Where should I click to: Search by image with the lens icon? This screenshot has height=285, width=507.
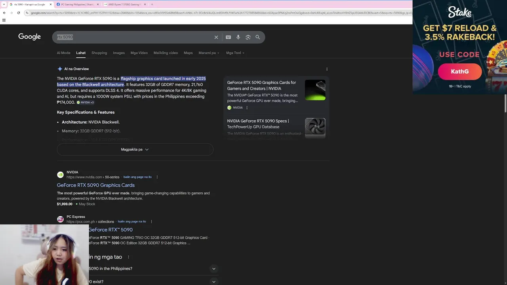248,37
